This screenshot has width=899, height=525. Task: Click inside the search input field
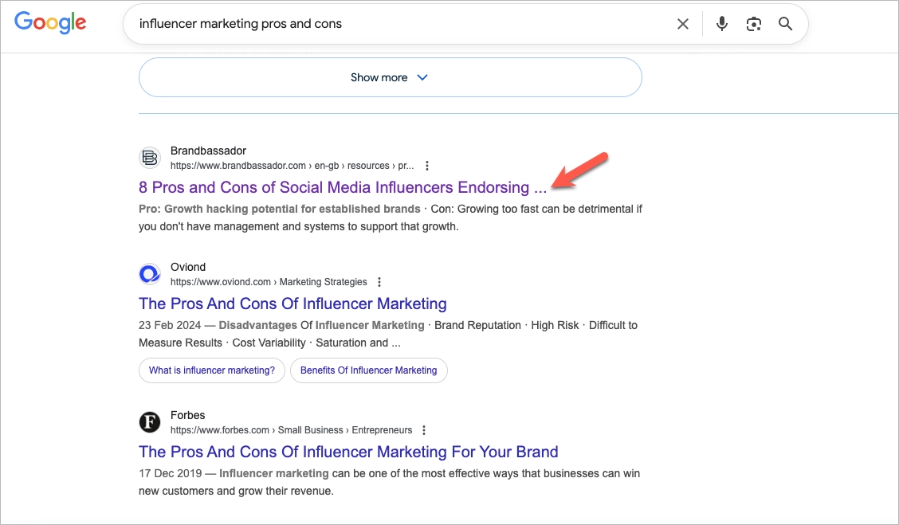tap(359, 24)
